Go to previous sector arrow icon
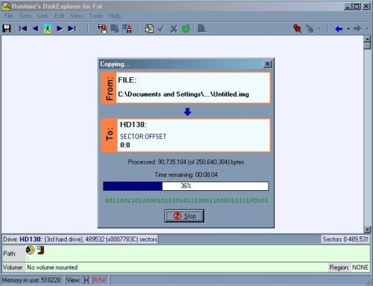The image size is (373, 286). (35, 28)
